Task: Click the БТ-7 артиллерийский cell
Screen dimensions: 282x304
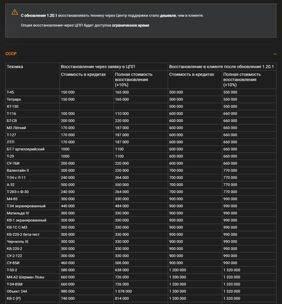Action: 26,149
